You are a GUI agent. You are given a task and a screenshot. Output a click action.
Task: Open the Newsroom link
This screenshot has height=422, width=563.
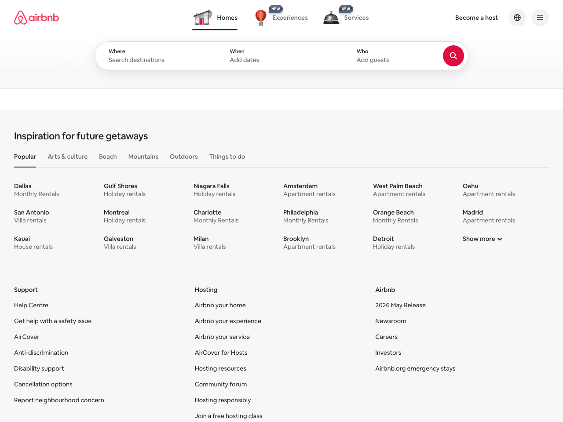point(391,321)
